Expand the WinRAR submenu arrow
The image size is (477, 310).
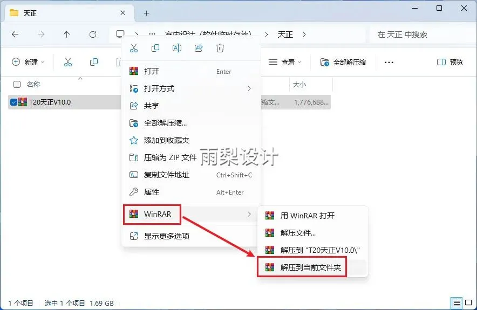(249, 214)
